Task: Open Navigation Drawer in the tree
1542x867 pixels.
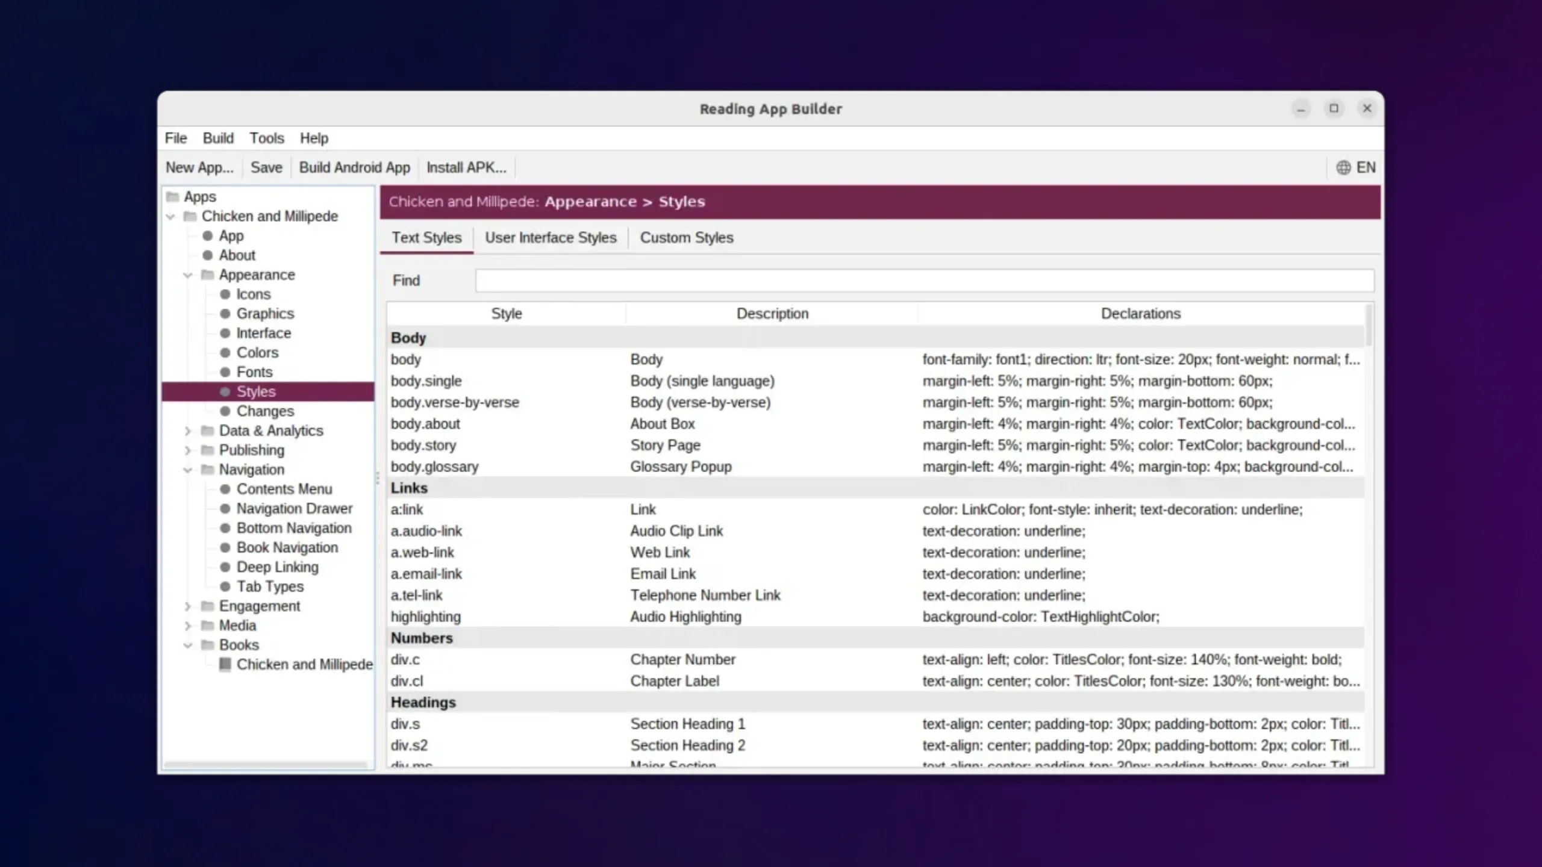Action: (x=295, y=509)
